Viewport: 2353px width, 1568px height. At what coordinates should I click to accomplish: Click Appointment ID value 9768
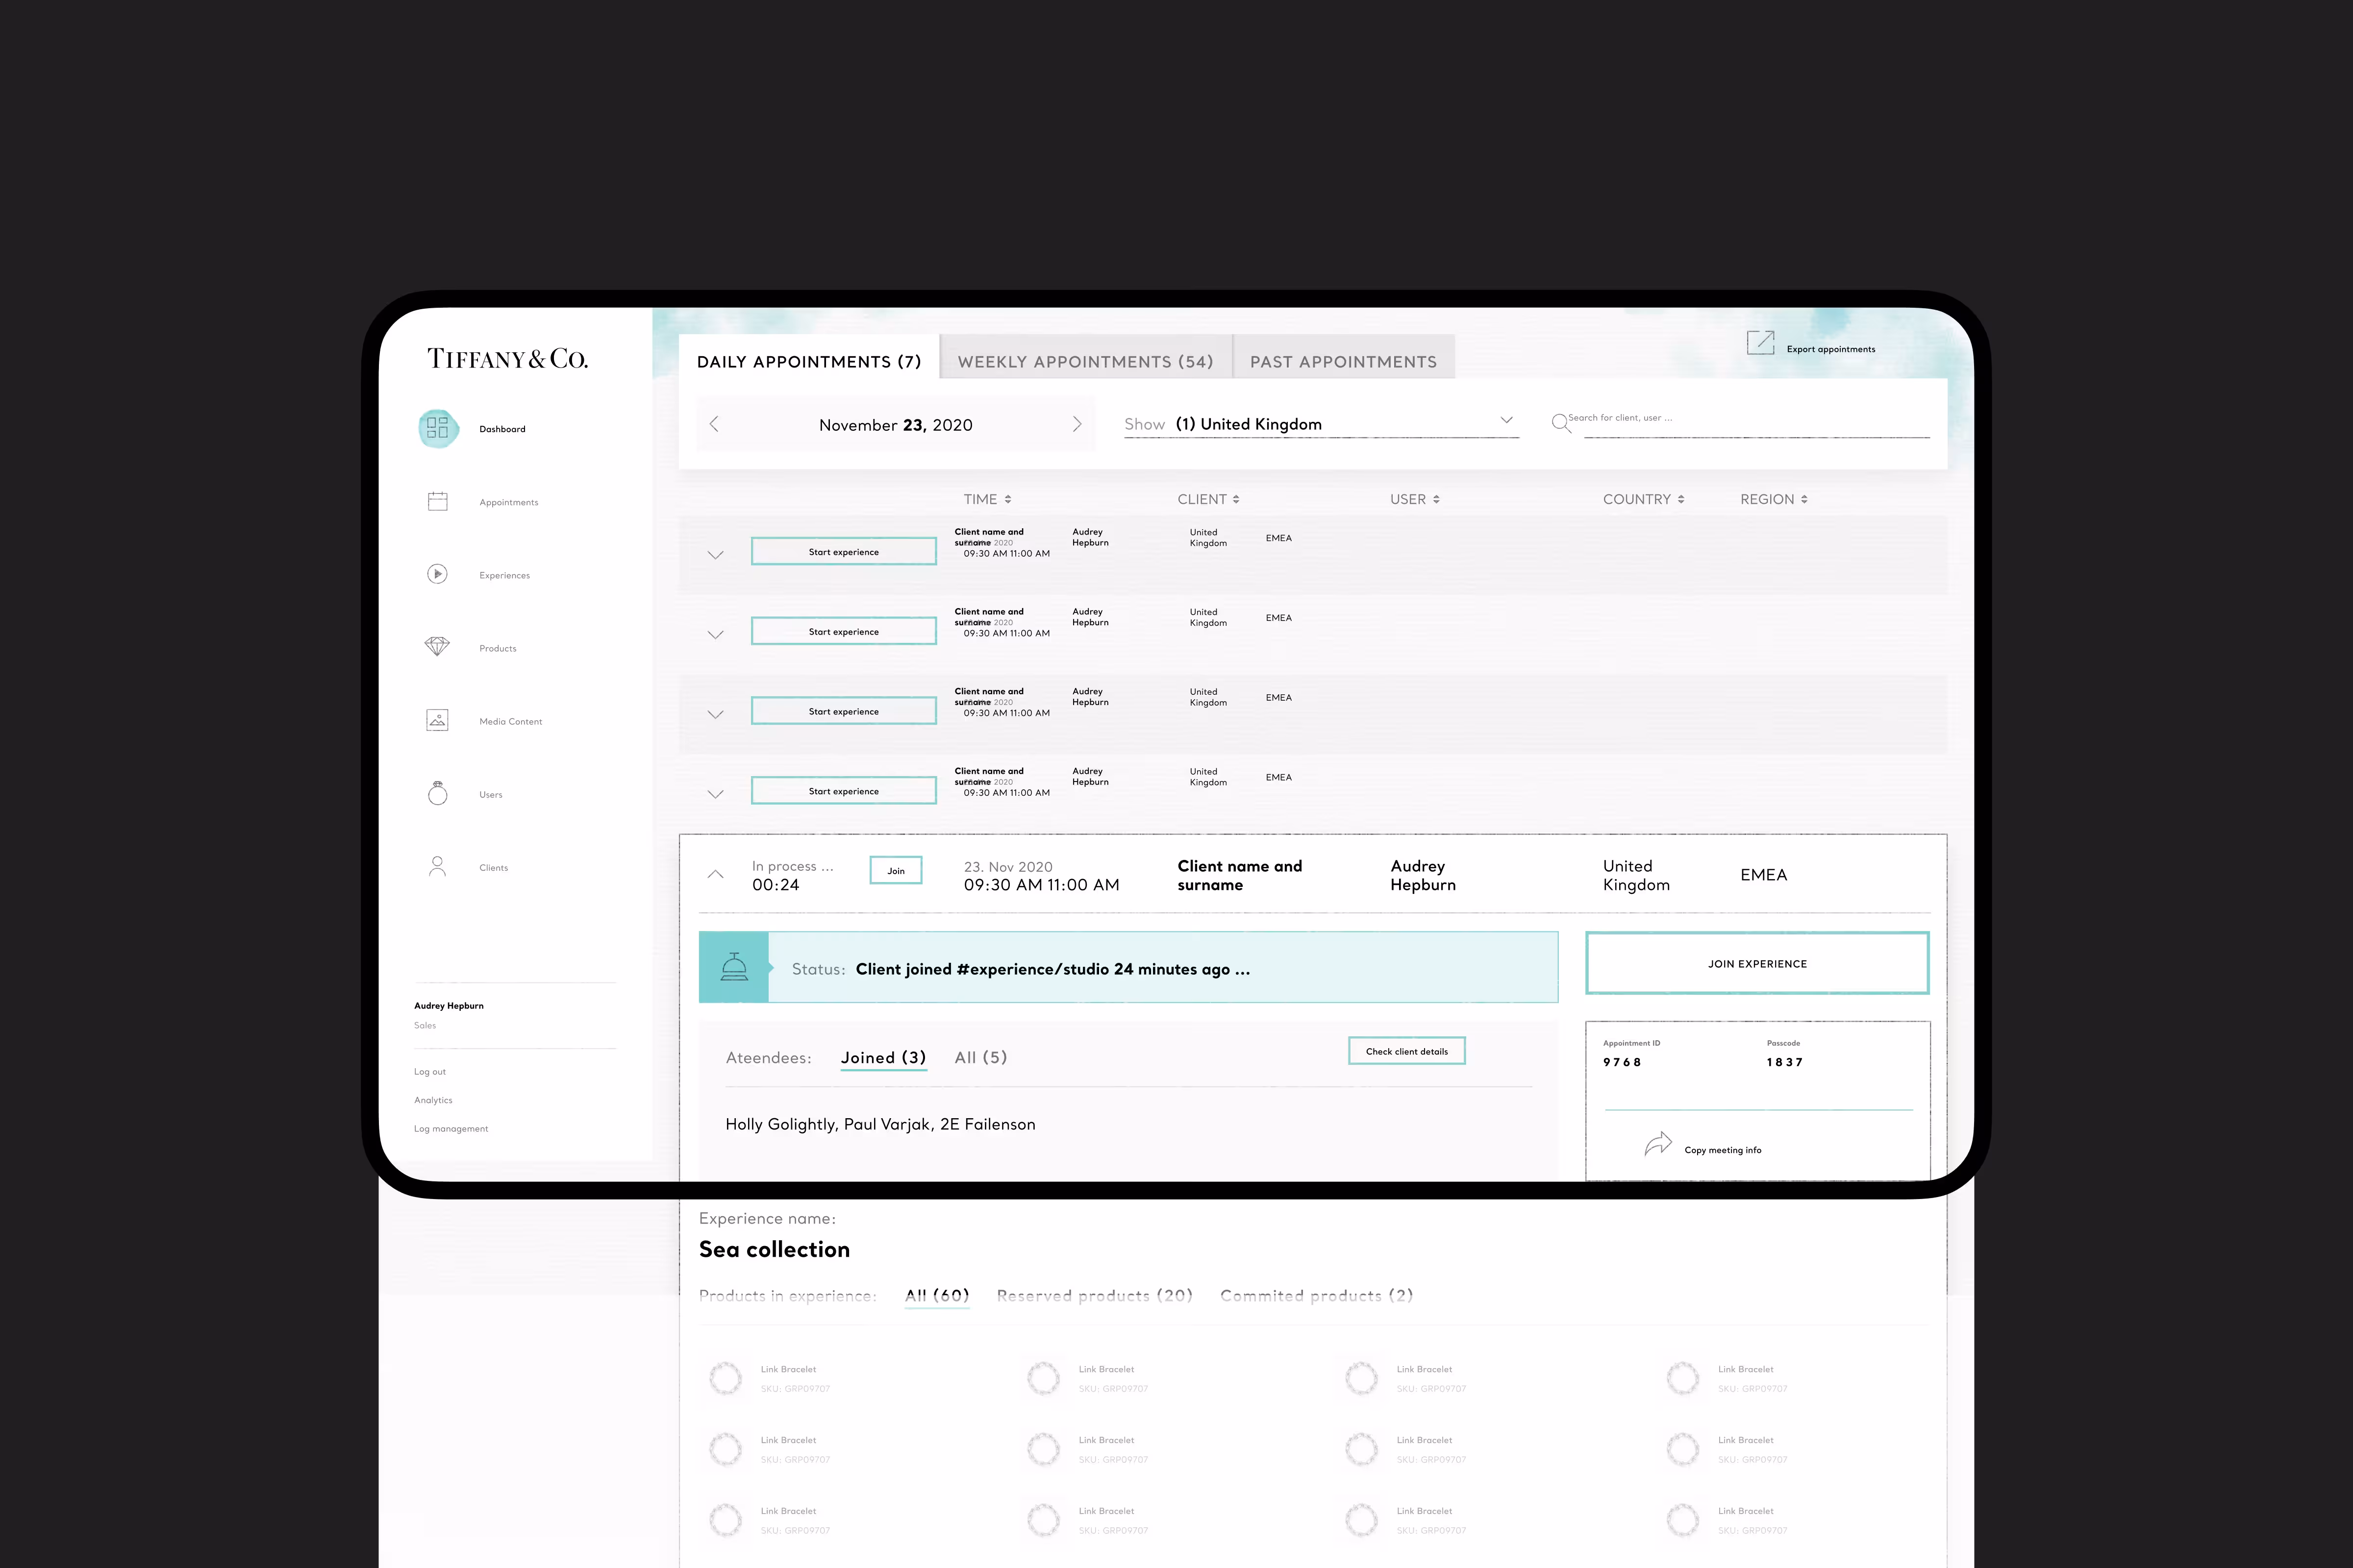1622,1062
